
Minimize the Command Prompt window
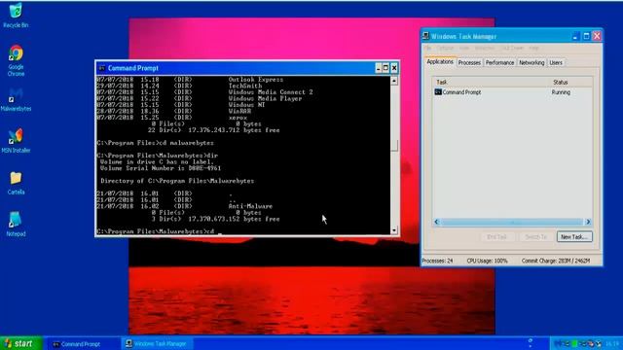[378, 68]
